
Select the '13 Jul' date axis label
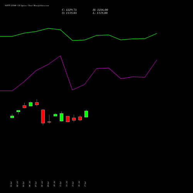(61, 184)
